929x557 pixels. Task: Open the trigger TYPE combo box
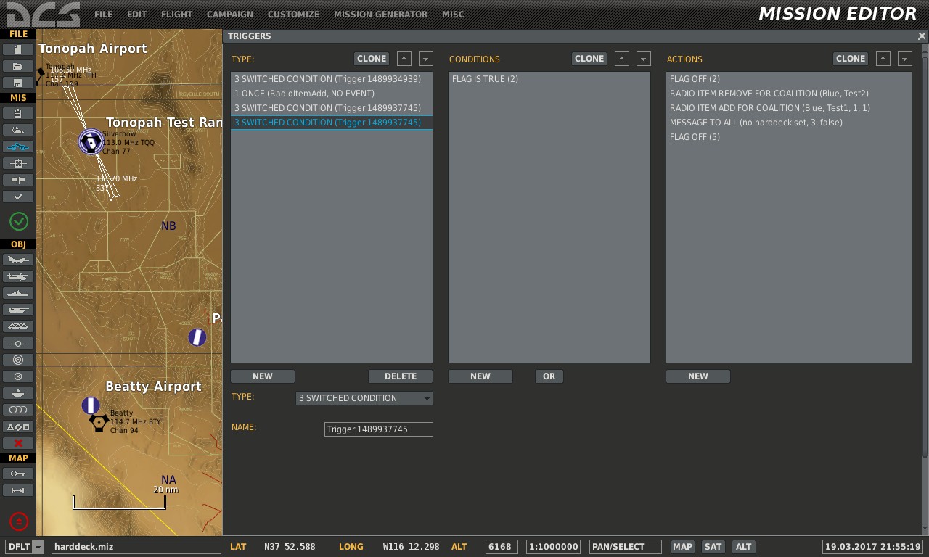tap(364, 398)
